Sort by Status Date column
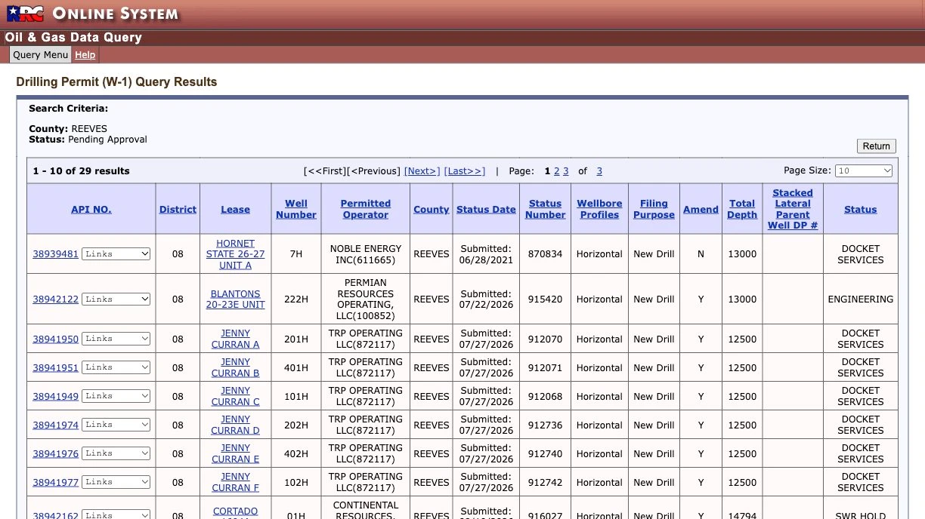The image size is (925, 519). pyautogui.click(x=486, y=209)
